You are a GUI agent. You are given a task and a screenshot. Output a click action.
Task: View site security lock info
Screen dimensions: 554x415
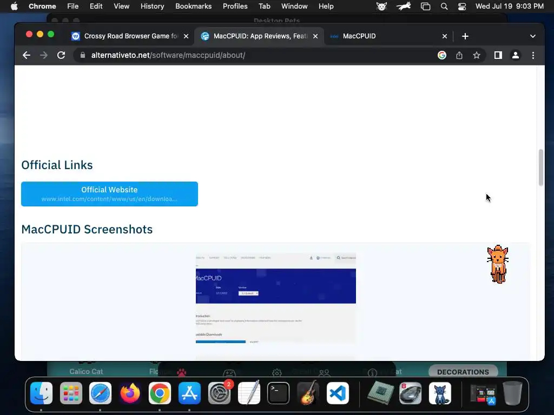pyautogui.click(x=83, y=56)
